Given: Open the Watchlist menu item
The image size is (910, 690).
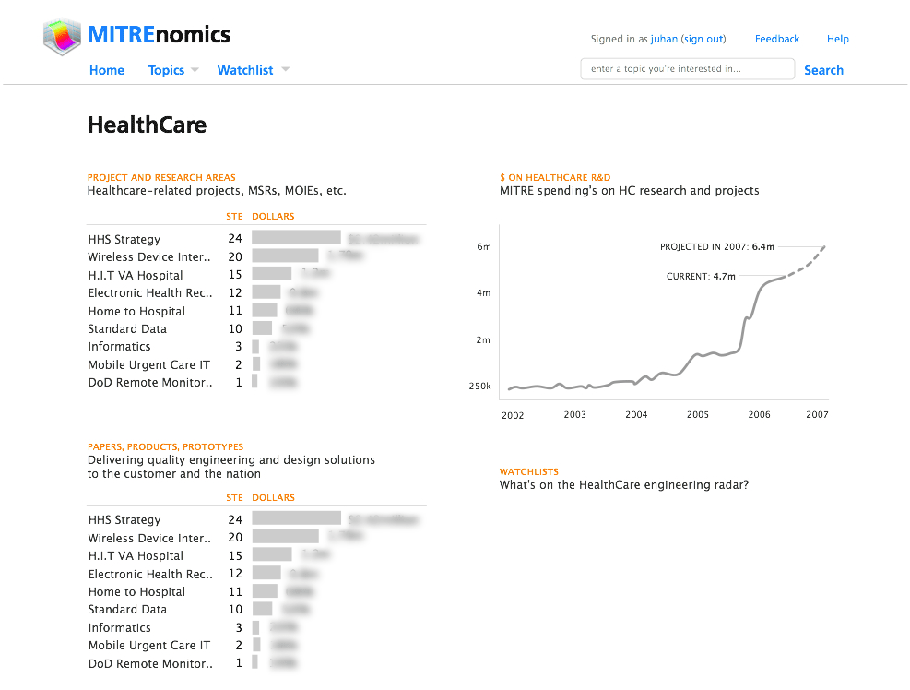Looking at the screenshot, I should (245, 70).
